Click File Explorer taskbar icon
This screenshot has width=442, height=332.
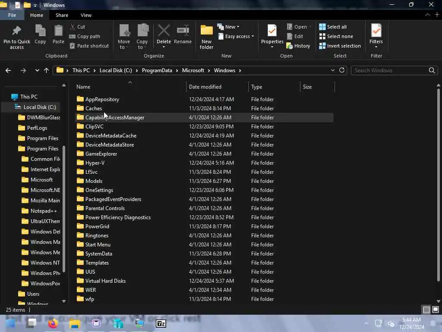click(75, 323)
